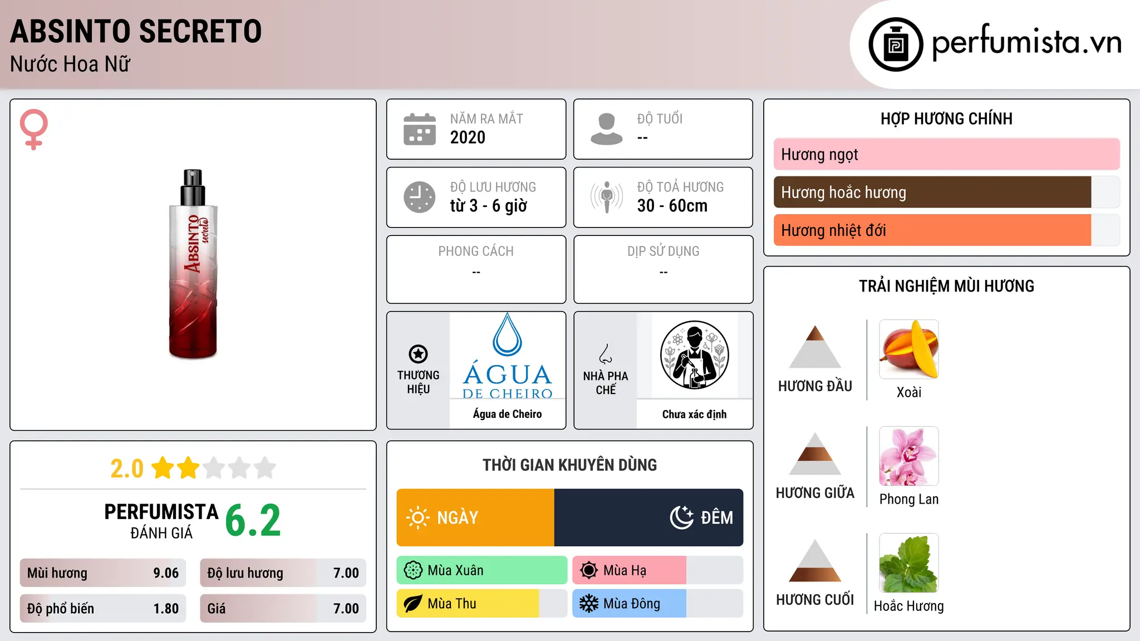
Task: Click the Trải nghiệm mùi hương heading
Action: point(946,286)
